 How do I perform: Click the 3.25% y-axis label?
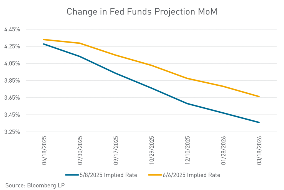tap(12, 132)
